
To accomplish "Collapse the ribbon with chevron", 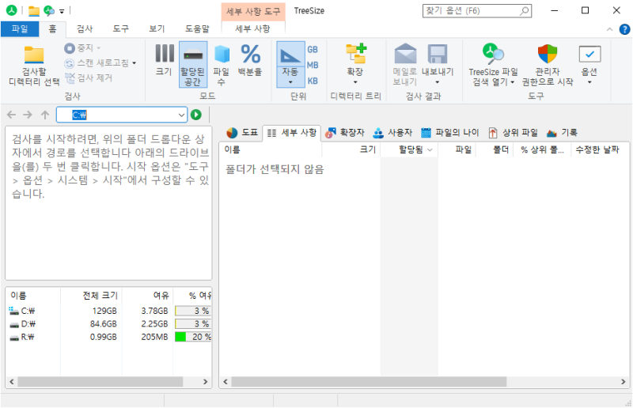I will (609, 29).
